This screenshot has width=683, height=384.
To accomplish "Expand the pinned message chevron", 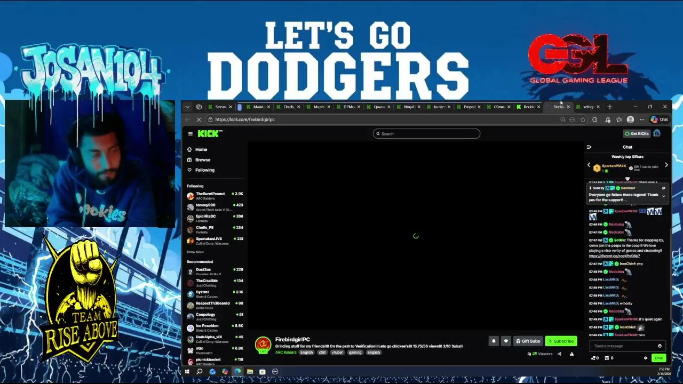I will click(x=664, y=196).
